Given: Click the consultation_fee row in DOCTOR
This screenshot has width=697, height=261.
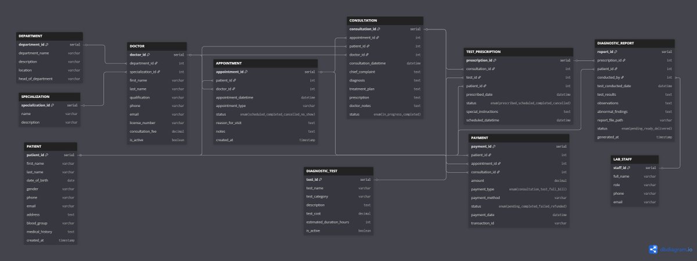Looking at the screenshot, I should [x=157, y=132].
